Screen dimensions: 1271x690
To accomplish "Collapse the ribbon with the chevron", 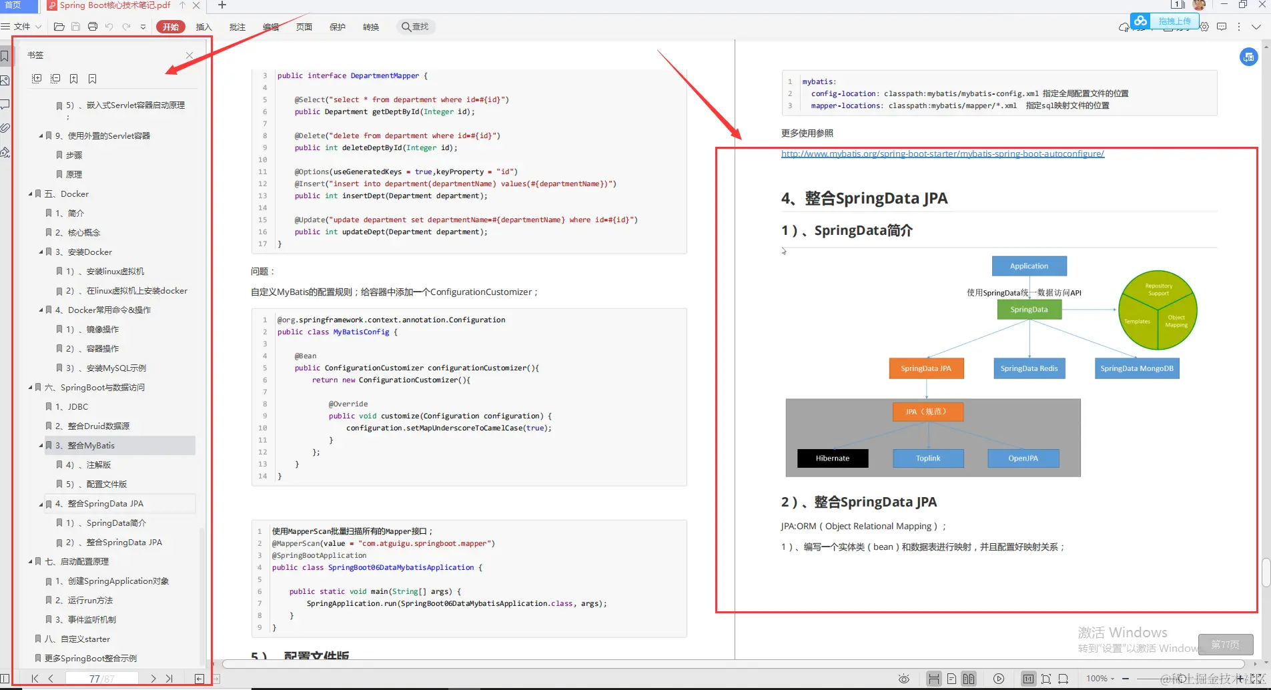I will tap(1256, 27).
